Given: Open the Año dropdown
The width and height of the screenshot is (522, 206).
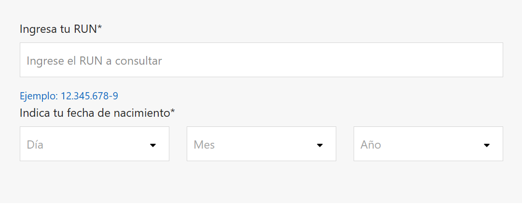Looking at the screenshot, I should (x=428, y=144).
